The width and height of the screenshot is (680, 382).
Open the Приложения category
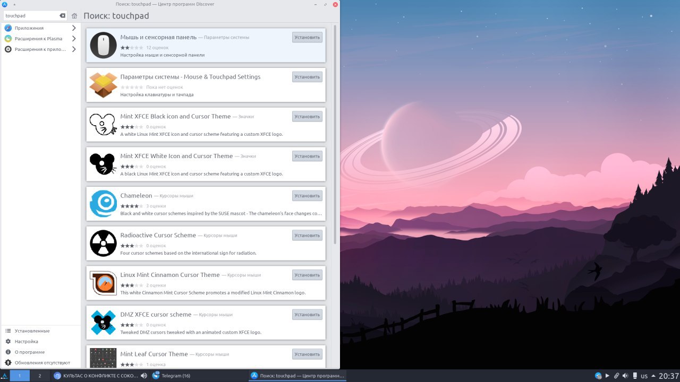point(40,28)
